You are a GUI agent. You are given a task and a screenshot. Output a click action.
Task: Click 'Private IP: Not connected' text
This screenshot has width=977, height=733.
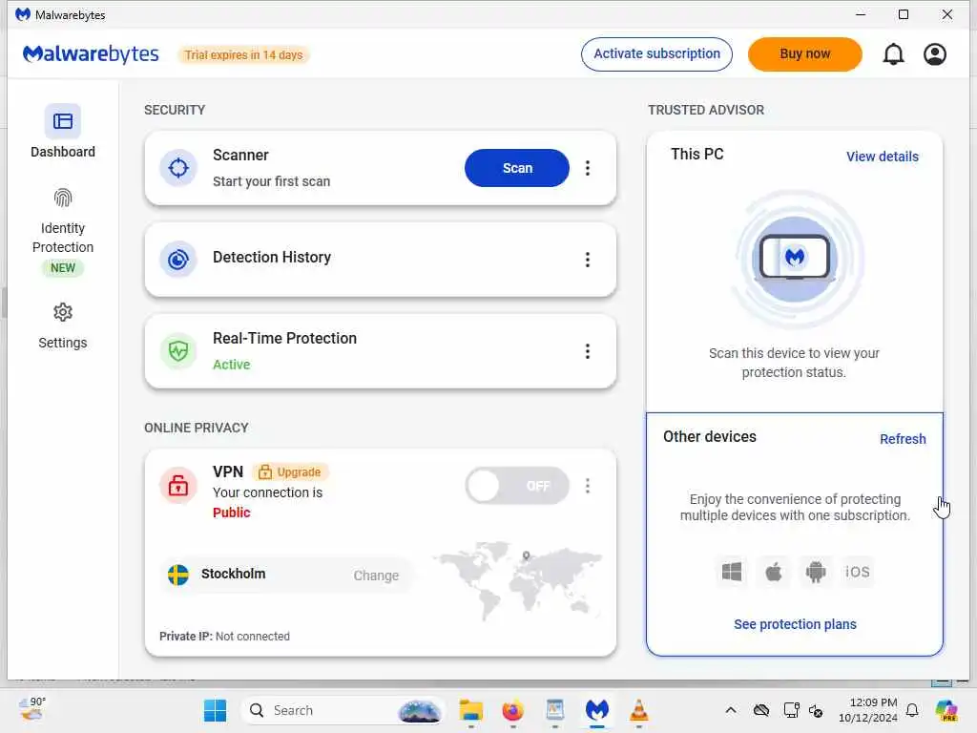tap(224, 637)
